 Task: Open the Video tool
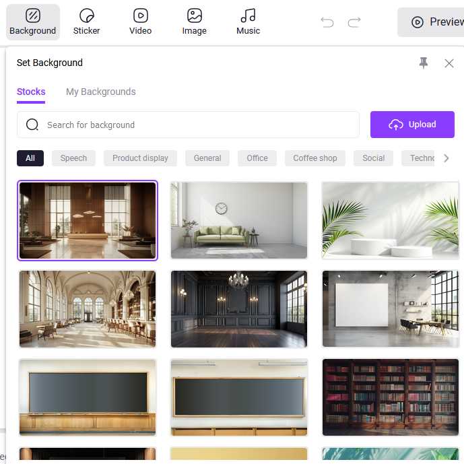(x=141, y=22)
